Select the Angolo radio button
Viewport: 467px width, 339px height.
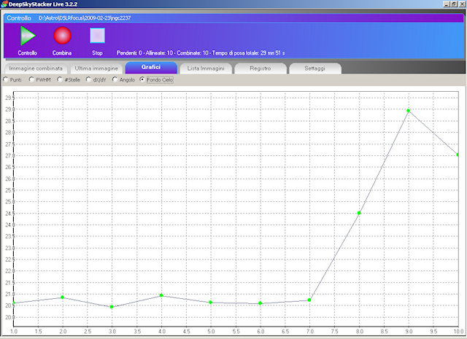pyautogui.click(x=115, y=79)
